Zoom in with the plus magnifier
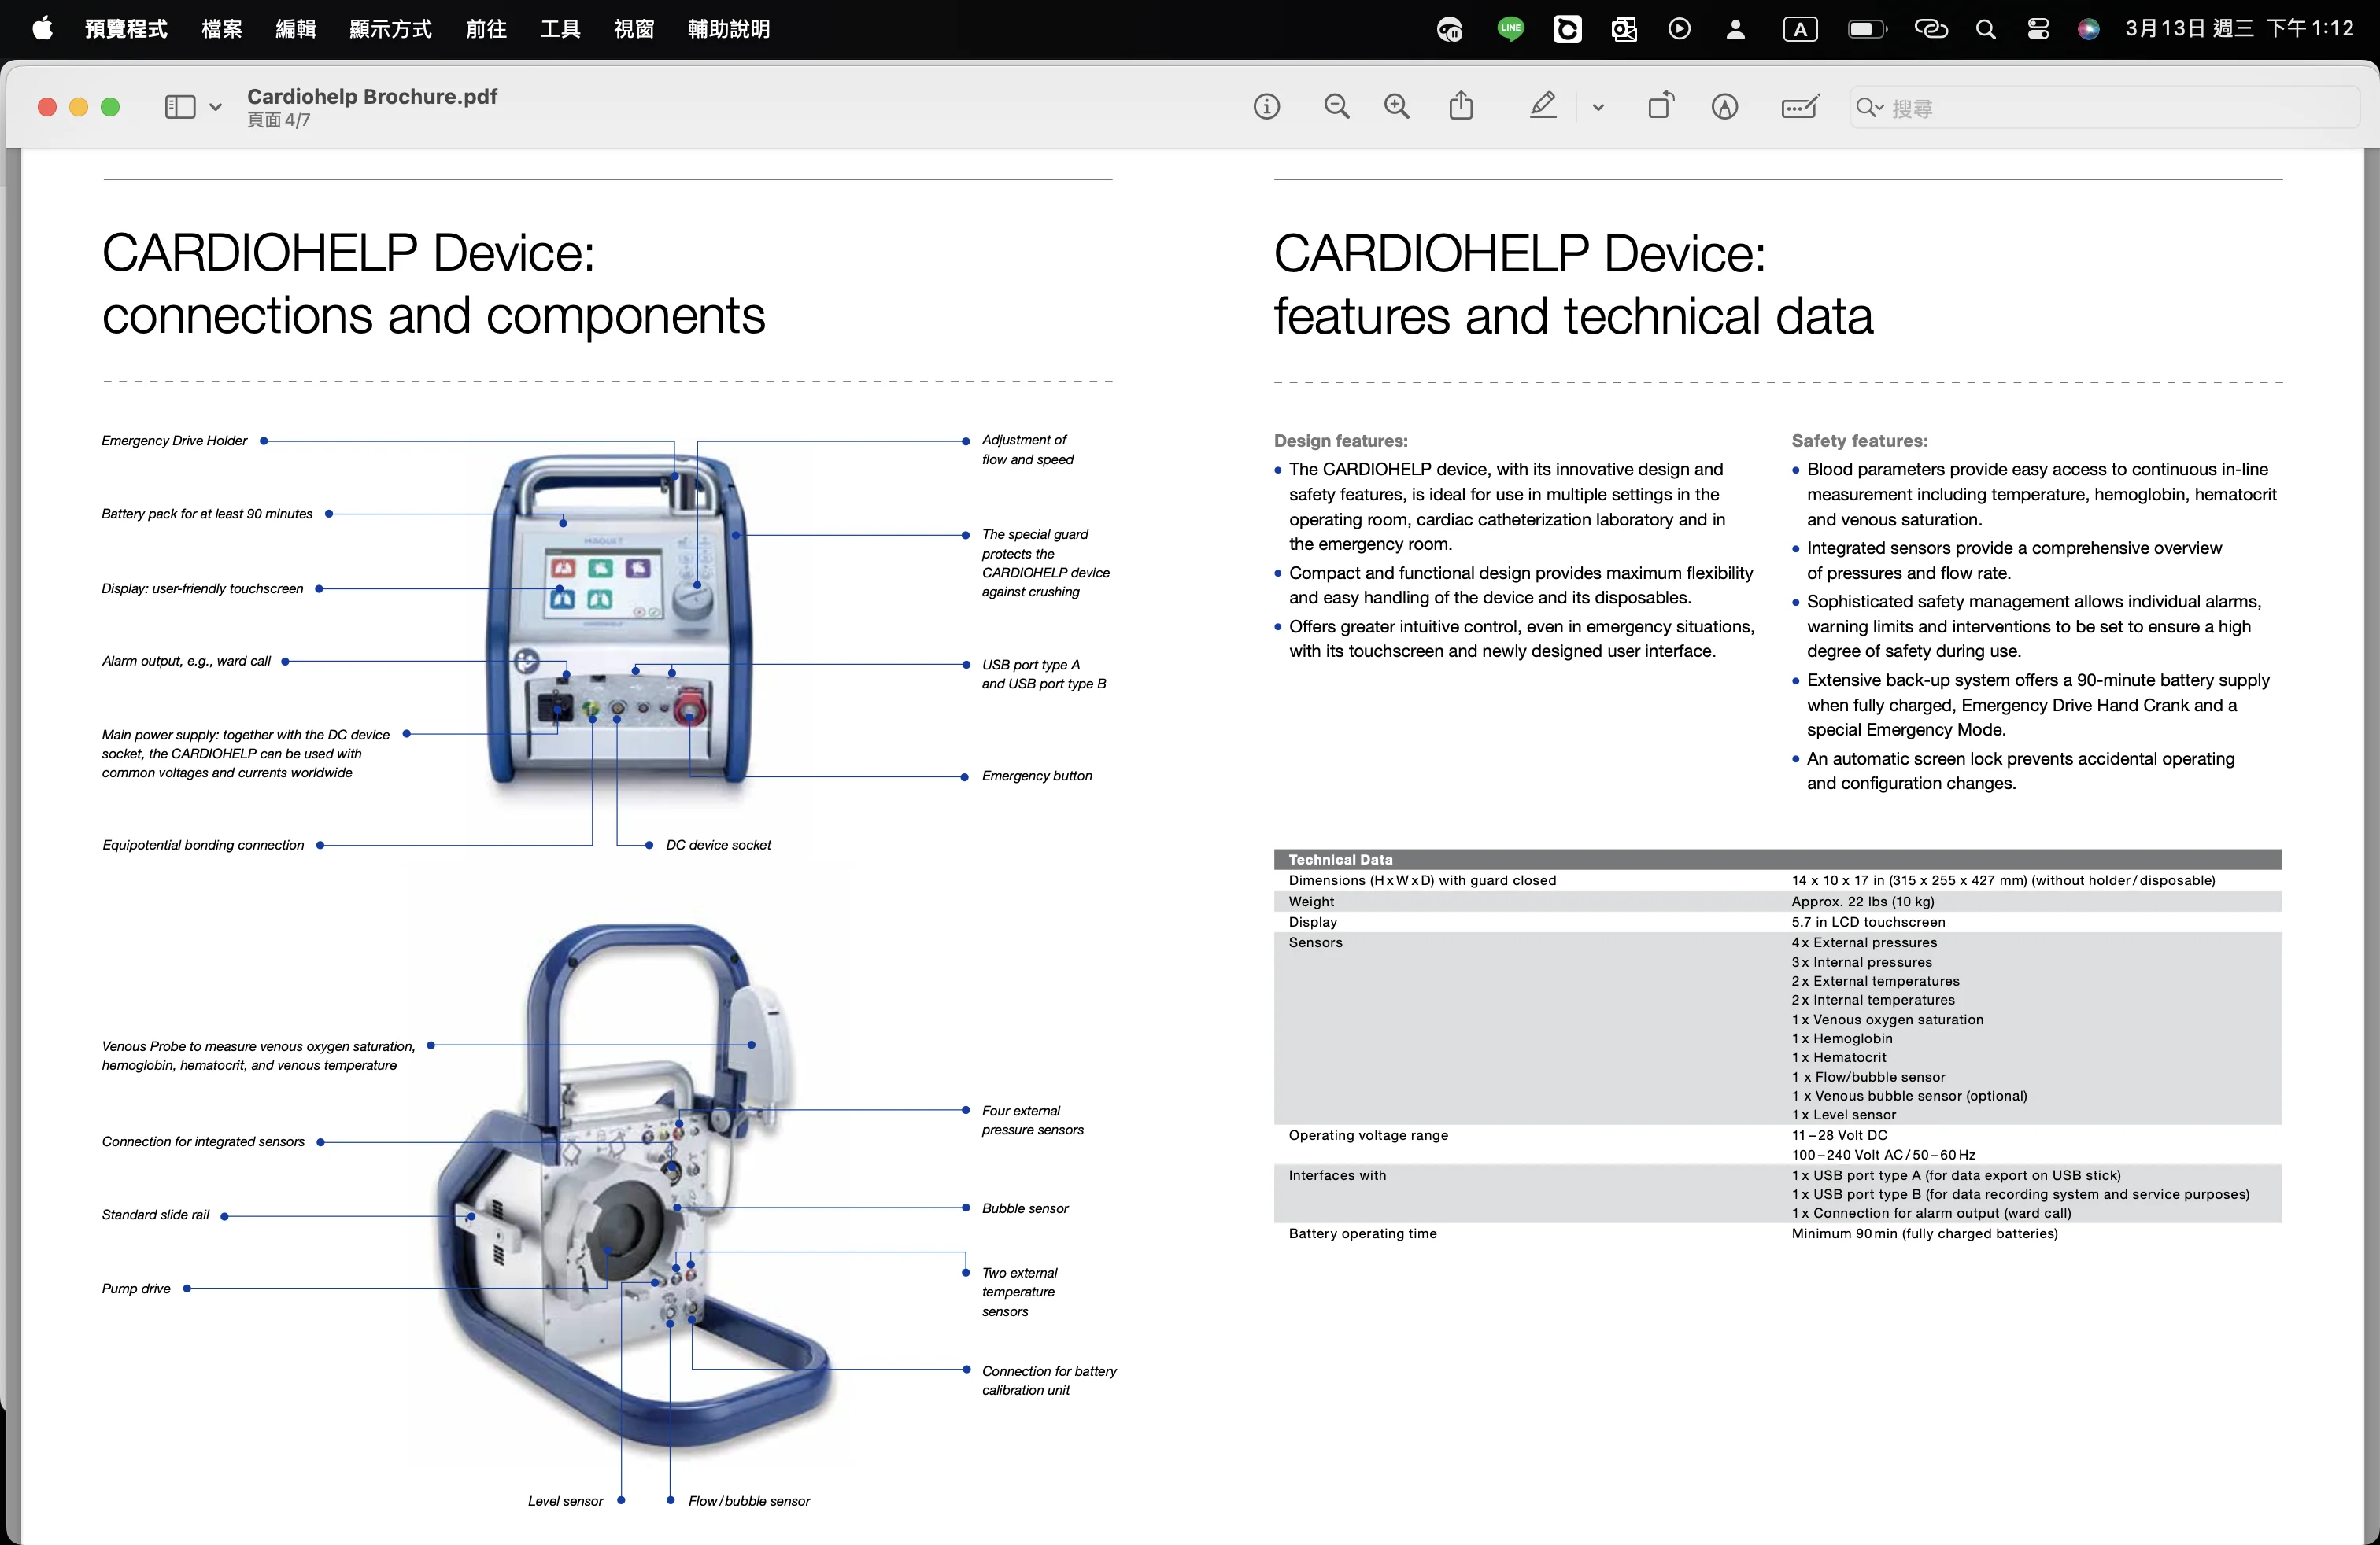 [1397, 107]
